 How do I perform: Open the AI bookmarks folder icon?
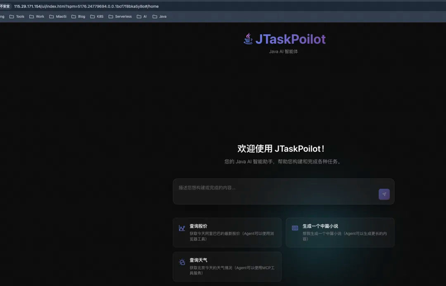[x=138, y=16]
